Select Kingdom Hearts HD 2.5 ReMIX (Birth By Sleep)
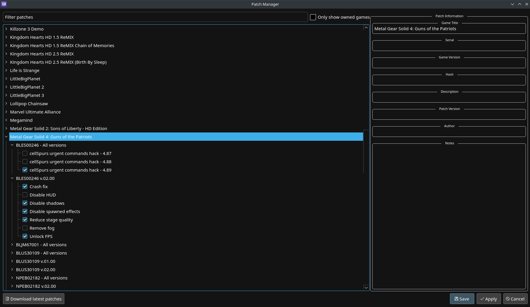530x307 pixels. click(x=186, y=62)
